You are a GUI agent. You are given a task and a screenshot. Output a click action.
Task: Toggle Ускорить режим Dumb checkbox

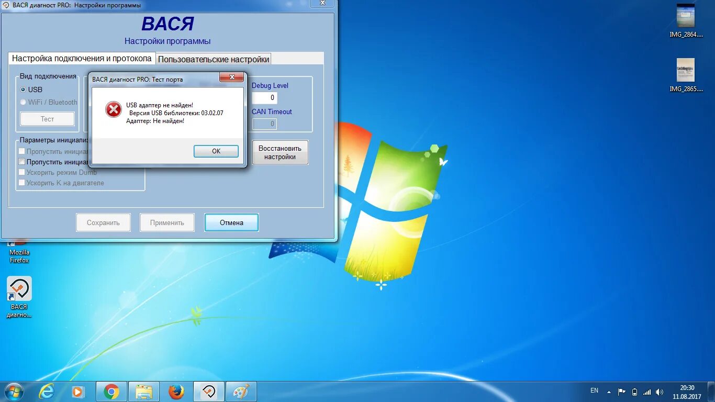tap(22, 172)
